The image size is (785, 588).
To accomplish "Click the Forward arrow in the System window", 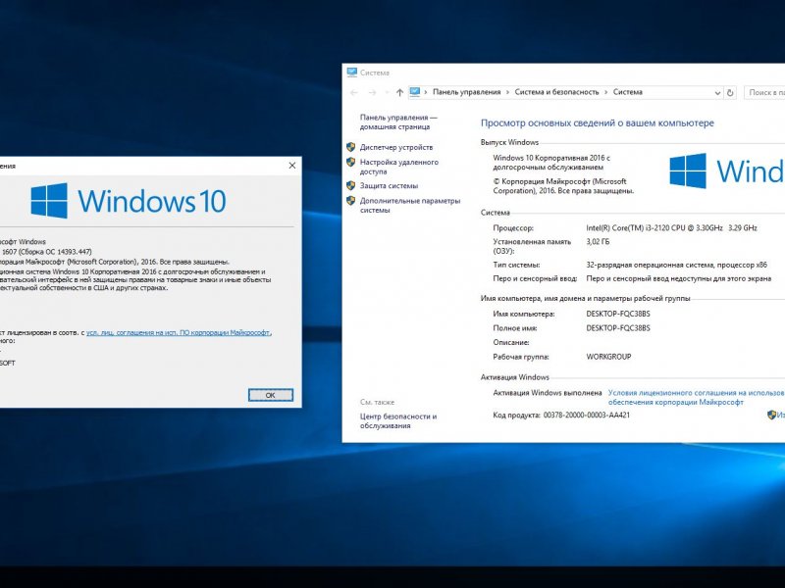I will [x=372, y=92].
